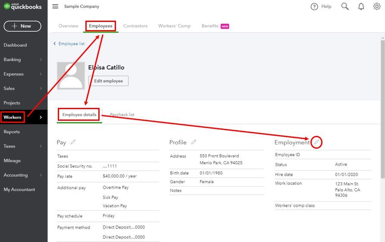Expand Taxes submenu chevron
The height and width of the screenshot is (242, 385).
[x=41, y=146]
